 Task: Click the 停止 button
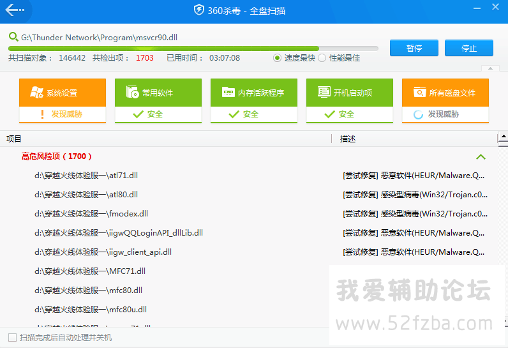[x=469, y=48]
